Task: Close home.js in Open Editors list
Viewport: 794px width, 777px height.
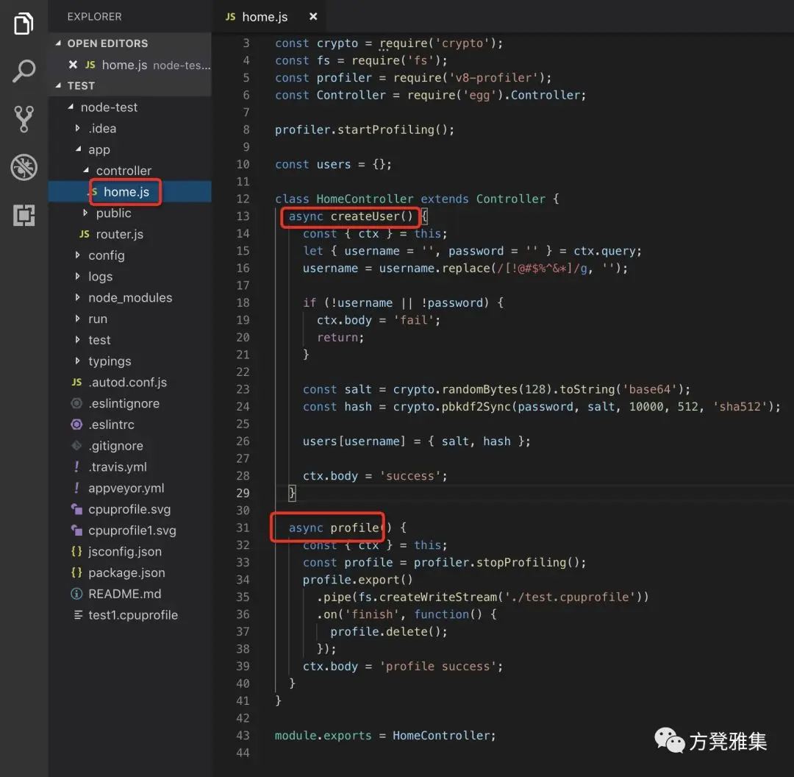Action: tap(73, 65)
